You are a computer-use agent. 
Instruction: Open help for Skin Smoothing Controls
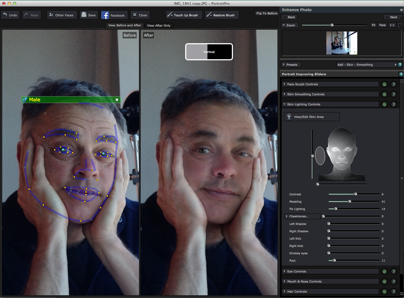[394, 94]
